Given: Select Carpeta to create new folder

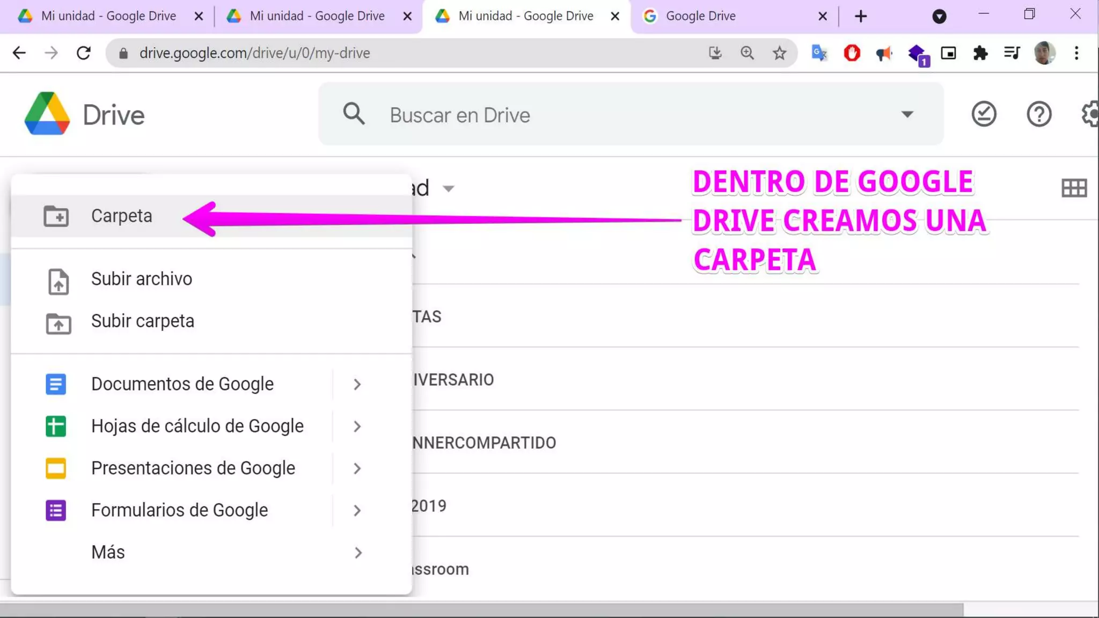Looking at the screenshot, I should 121,216.
